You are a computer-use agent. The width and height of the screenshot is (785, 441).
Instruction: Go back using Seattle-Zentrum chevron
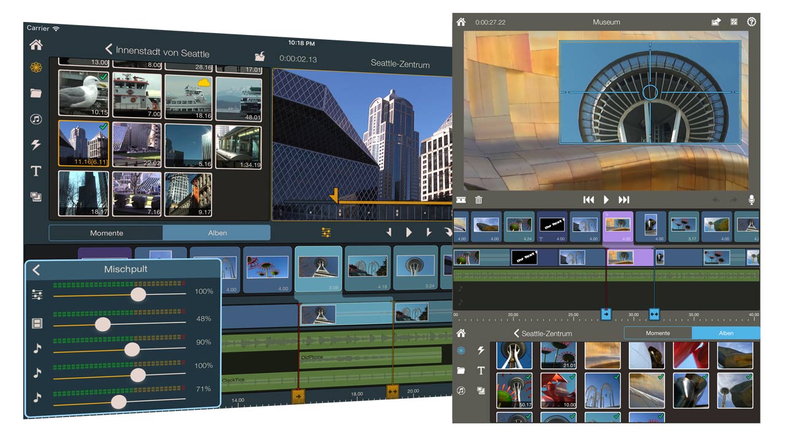tap(516, 333)
